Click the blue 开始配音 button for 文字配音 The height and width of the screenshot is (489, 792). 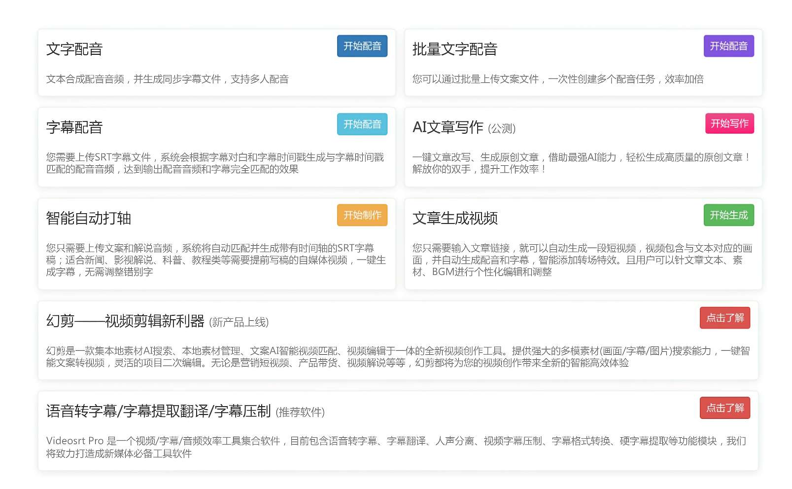[362, 46]
